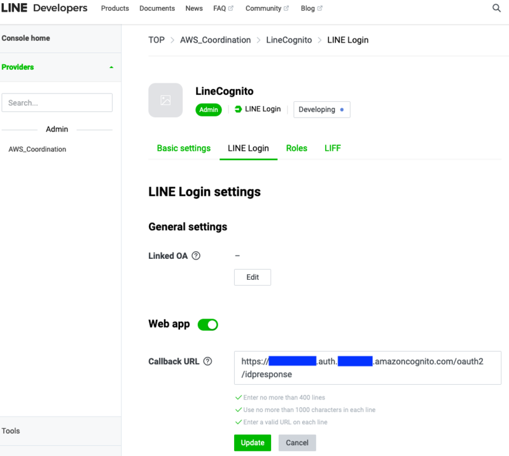Open LineCognito in the breadcrumb
Image resolution: width=509 pixels, height=456 pixels.
[x=289, y=40]
